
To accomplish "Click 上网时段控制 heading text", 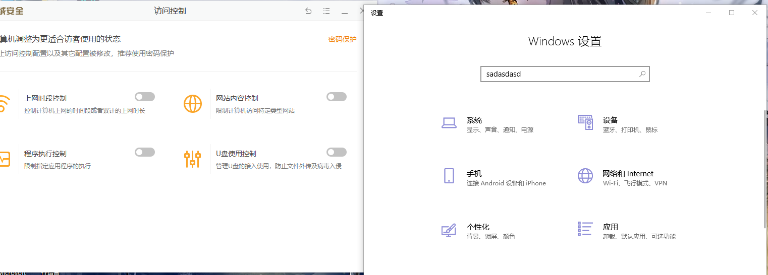I will click(45, 98).
